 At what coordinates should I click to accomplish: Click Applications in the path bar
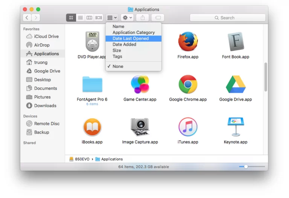109,159
